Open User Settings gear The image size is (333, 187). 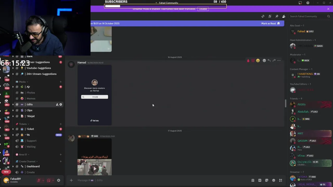click(x=59, y=180)
